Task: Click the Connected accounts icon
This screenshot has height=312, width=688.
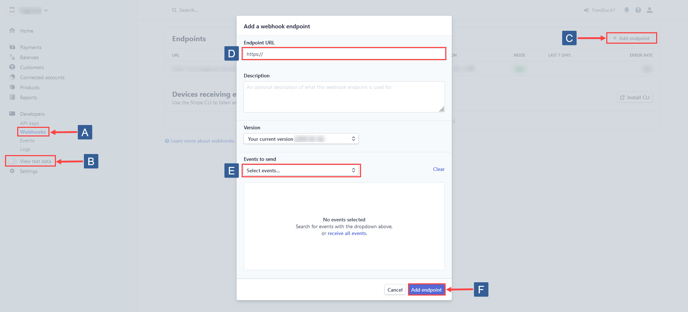Action: [x=12, y=77]
